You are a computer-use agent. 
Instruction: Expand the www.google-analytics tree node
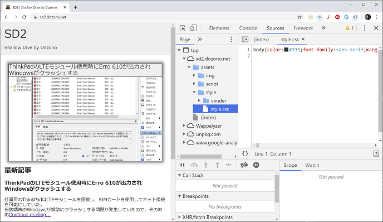184,142
